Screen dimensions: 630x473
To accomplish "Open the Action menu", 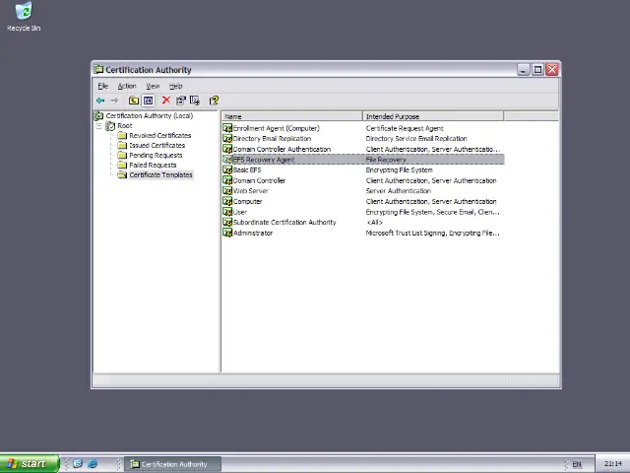I will click(127, 86).
